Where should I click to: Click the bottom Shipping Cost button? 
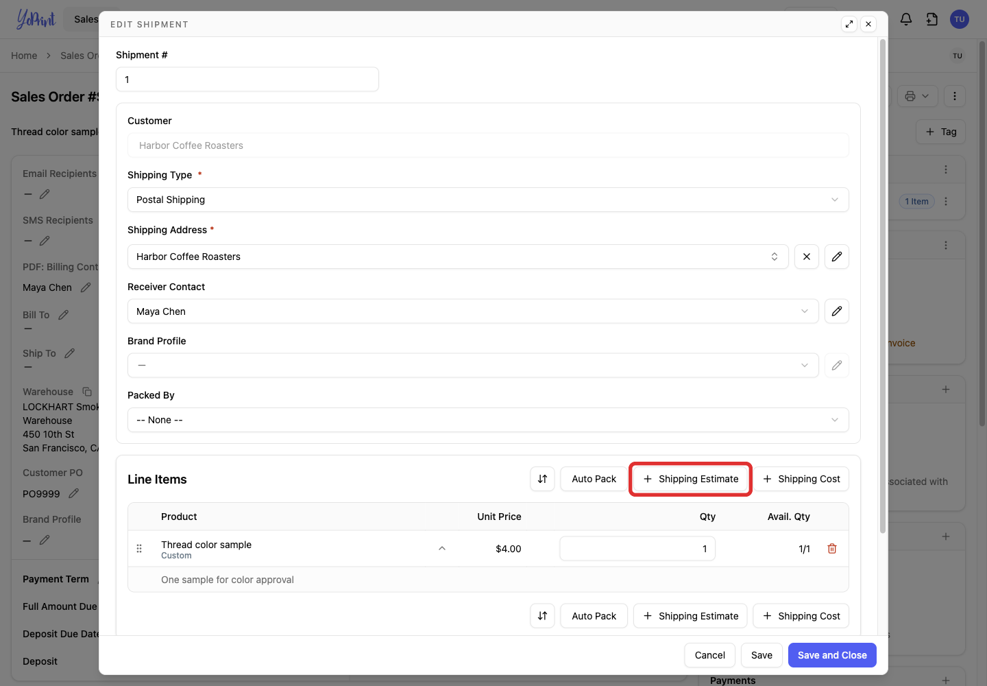pyautogui.click(x=801, y=616)
